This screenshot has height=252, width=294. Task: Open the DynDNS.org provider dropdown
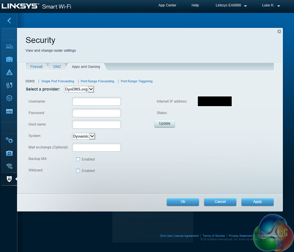point(79,89)
